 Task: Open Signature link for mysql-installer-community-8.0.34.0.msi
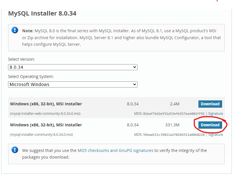tap(215, 134)
